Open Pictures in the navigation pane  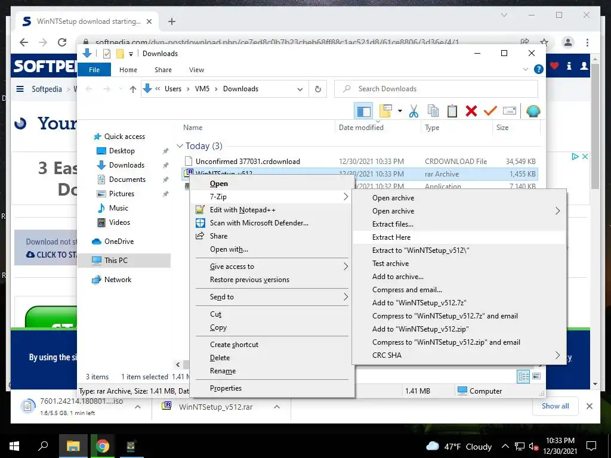121,194
